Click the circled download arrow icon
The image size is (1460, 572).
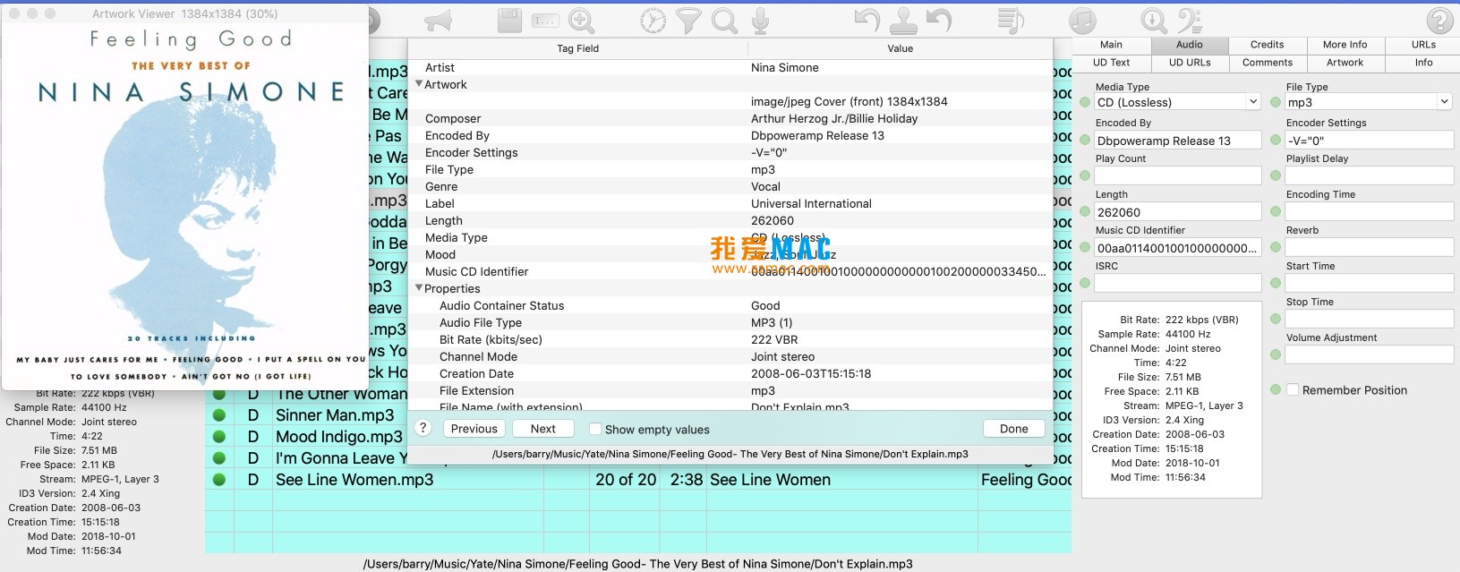(1154, 20)
